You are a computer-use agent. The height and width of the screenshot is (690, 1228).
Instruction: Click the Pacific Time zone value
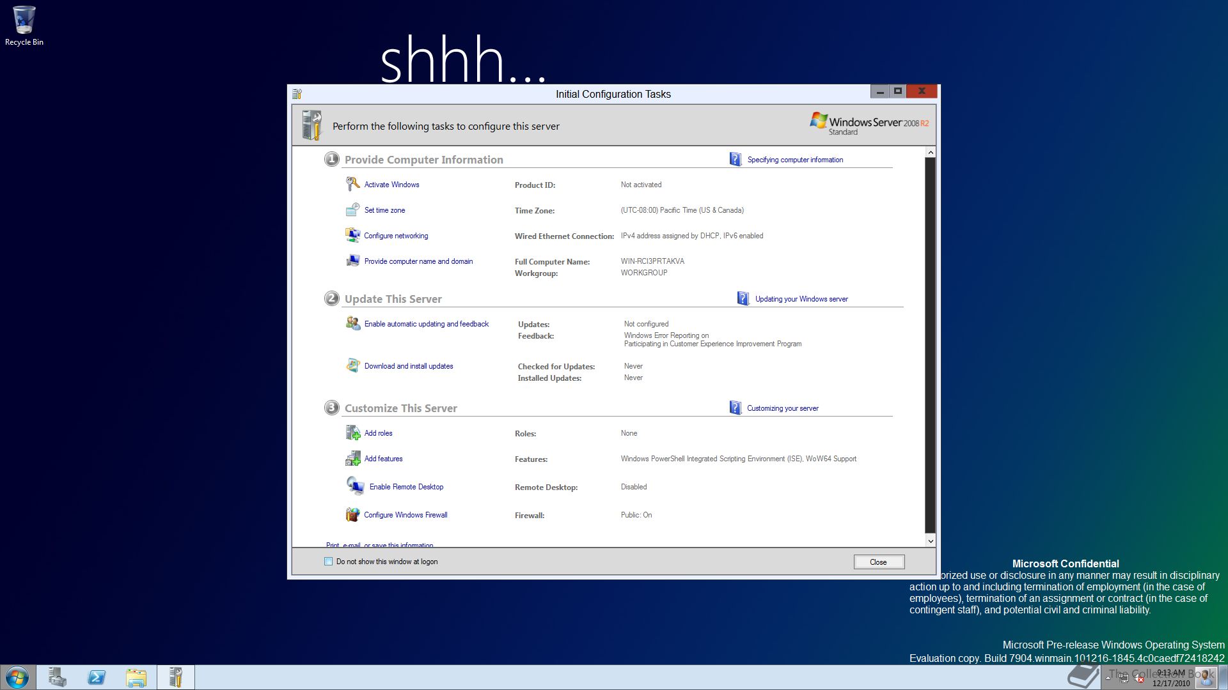pos(682,210)
